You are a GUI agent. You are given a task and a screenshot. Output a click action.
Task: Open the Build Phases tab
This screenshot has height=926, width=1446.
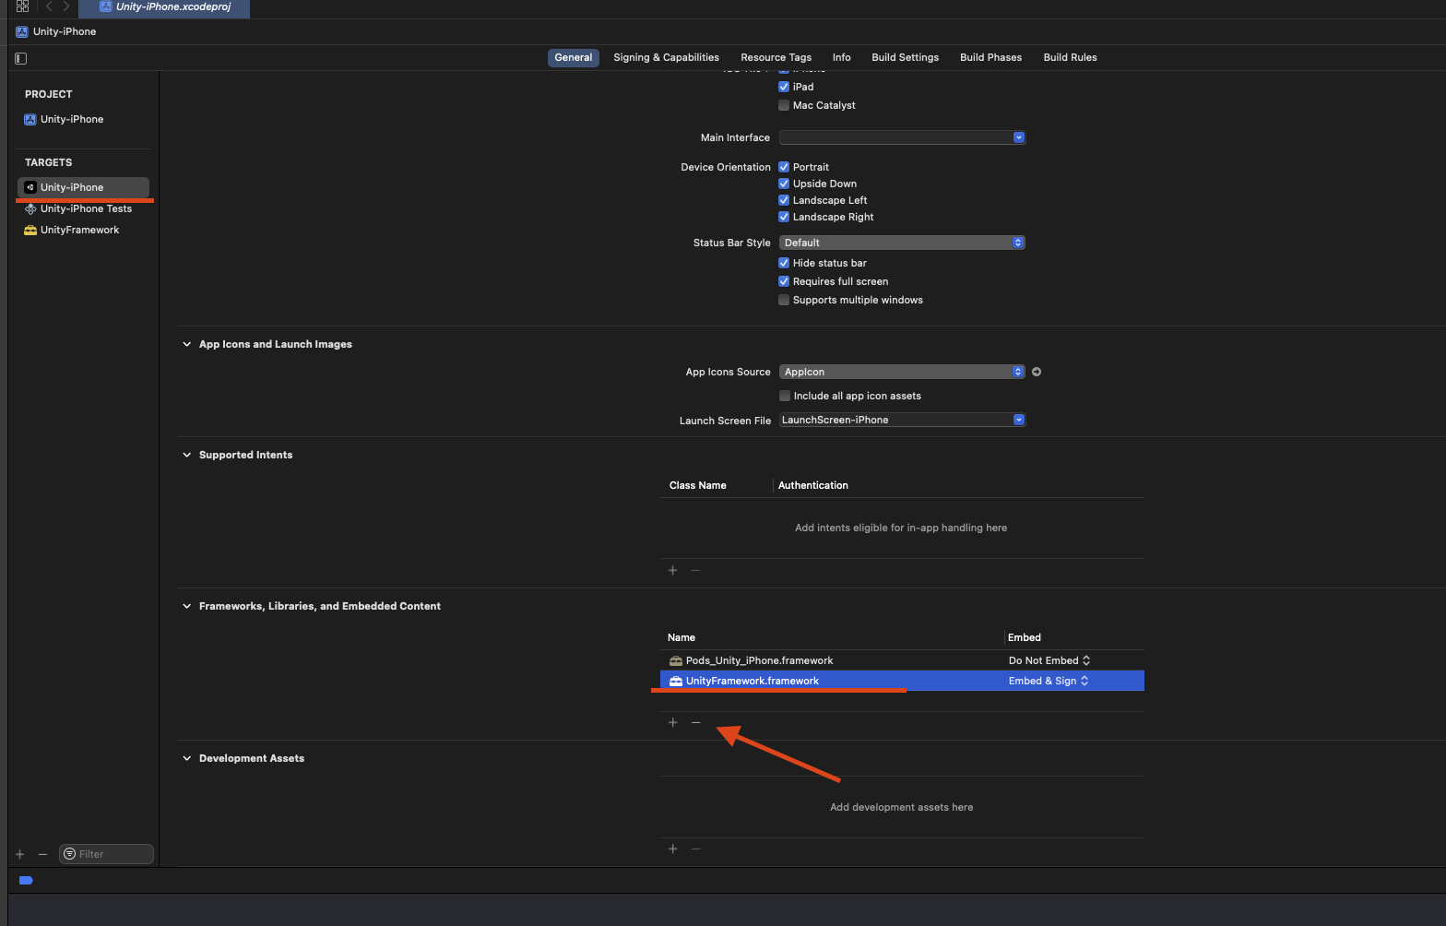(x=990, y=57)
